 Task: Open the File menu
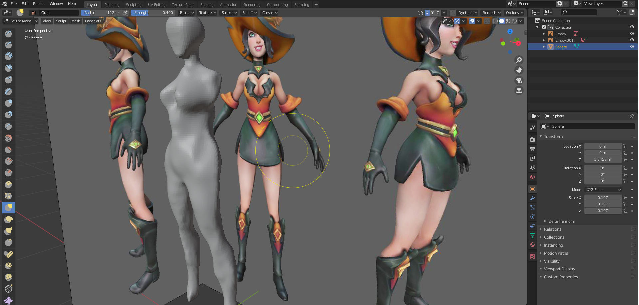pos(14,4)
